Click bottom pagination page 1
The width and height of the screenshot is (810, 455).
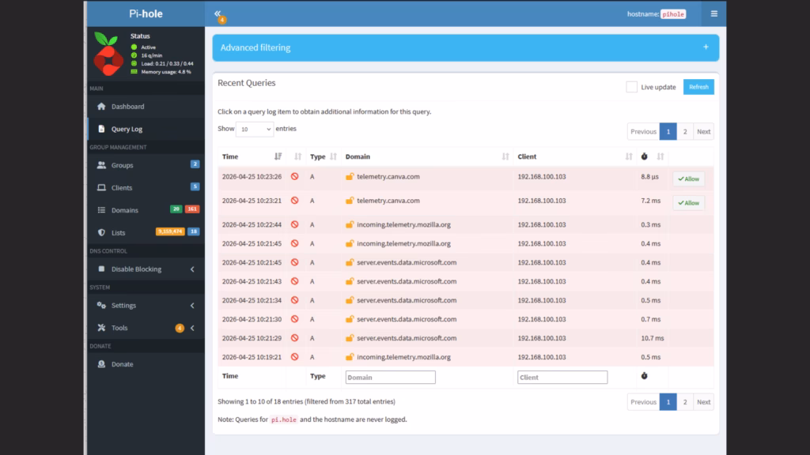point(668,402)
